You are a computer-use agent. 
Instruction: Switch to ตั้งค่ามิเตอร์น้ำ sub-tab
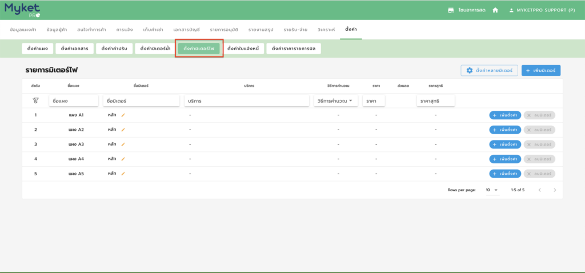pos(155,49)
